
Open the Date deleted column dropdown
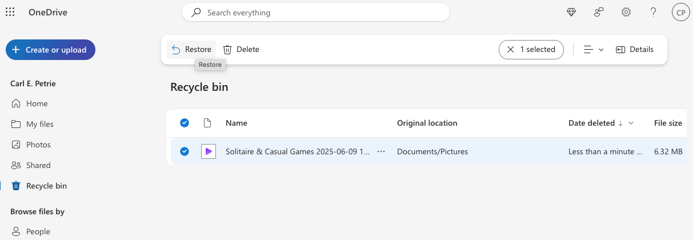[x=631, y=123]
